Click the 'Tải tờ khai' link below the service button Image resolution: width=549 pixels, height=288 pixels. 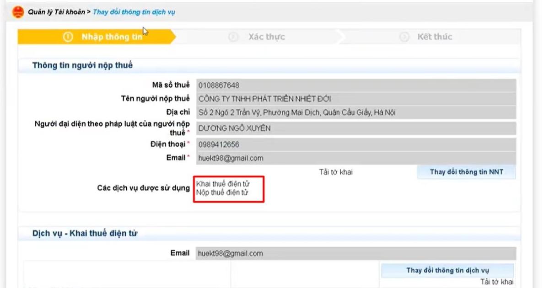click(496, 282)
